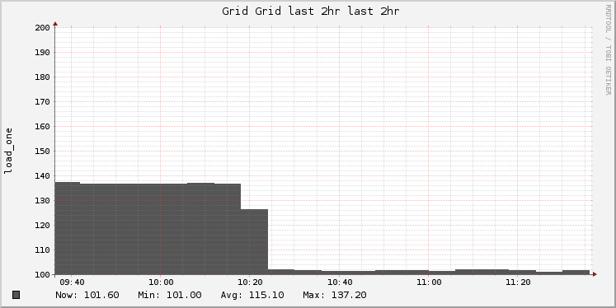Click the tall dark load area near 137

pyautogui.click(x=148, y=229)
